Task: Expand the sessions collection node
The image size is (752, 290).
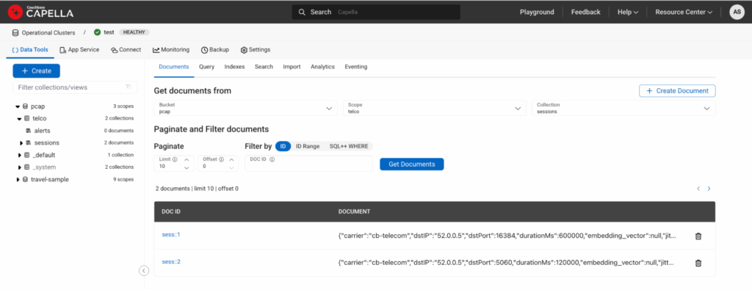Action: point(21,143)
